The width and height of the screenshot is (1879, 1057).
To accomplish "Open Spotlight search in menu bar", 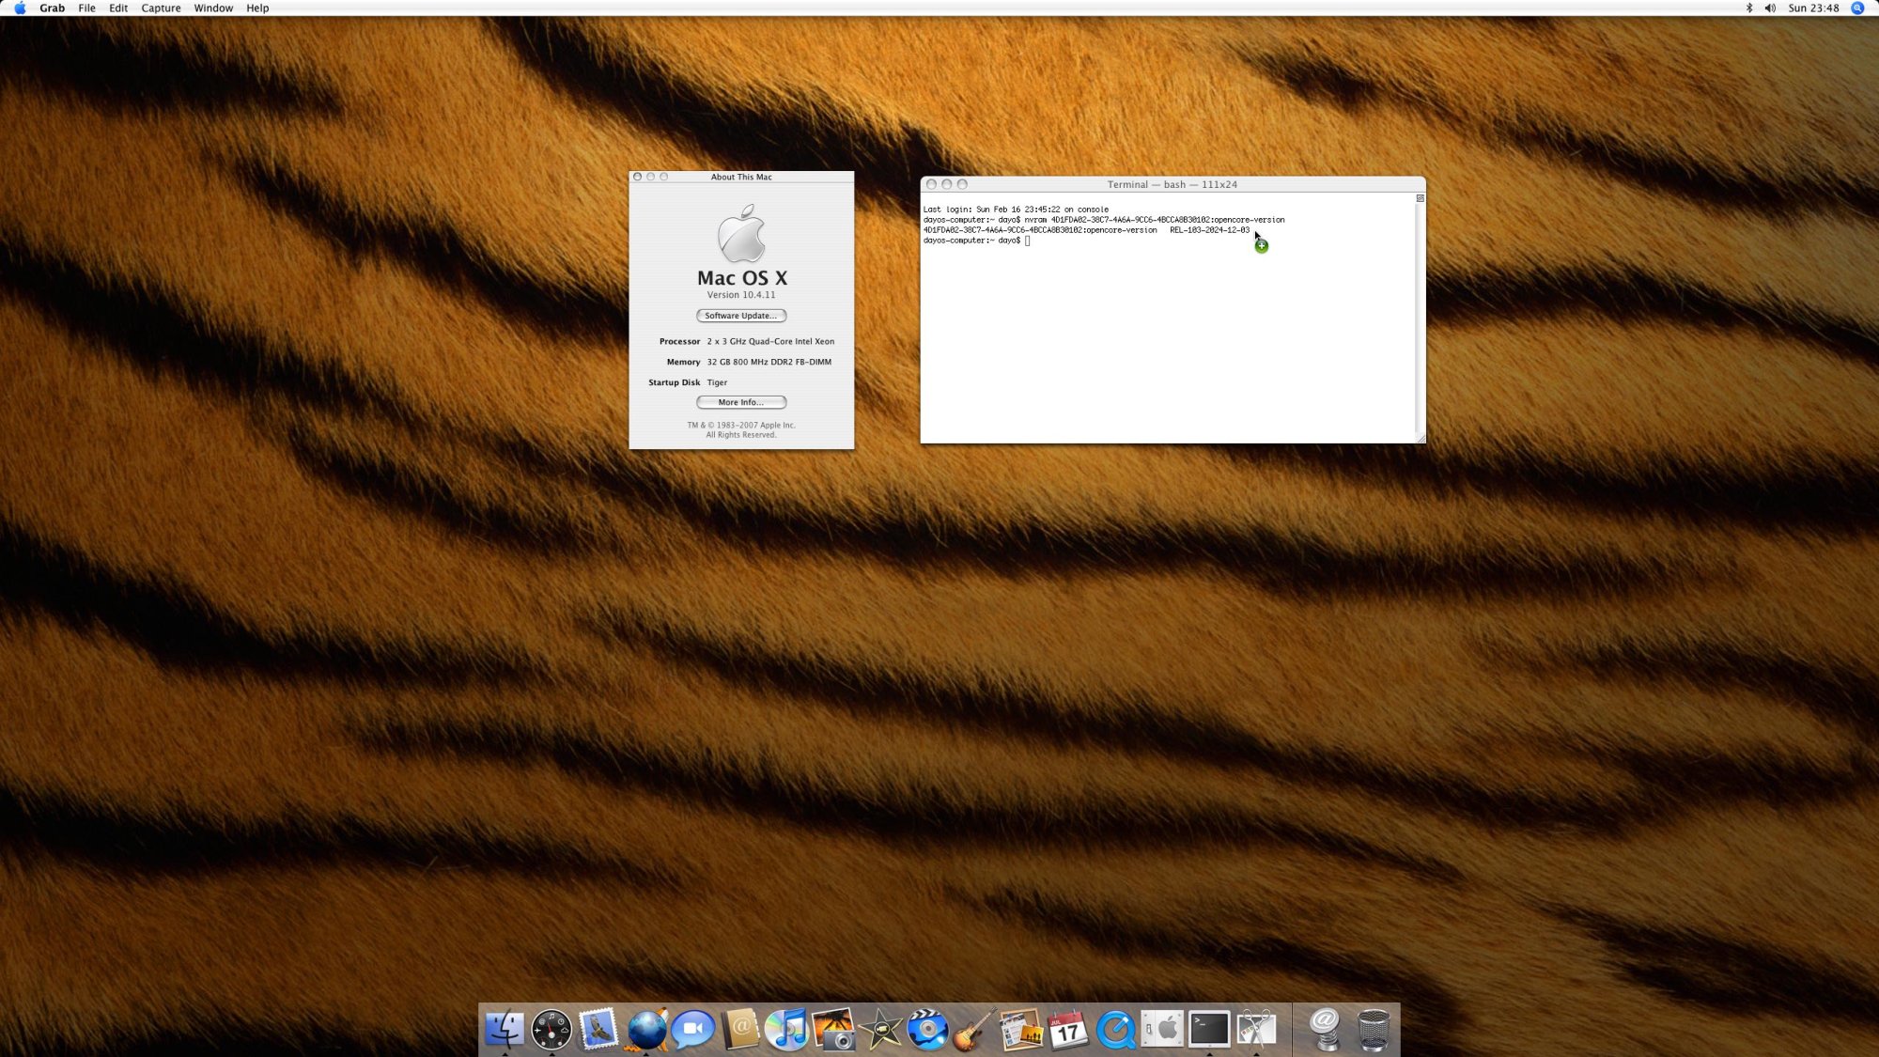I will click(1857, 8).
